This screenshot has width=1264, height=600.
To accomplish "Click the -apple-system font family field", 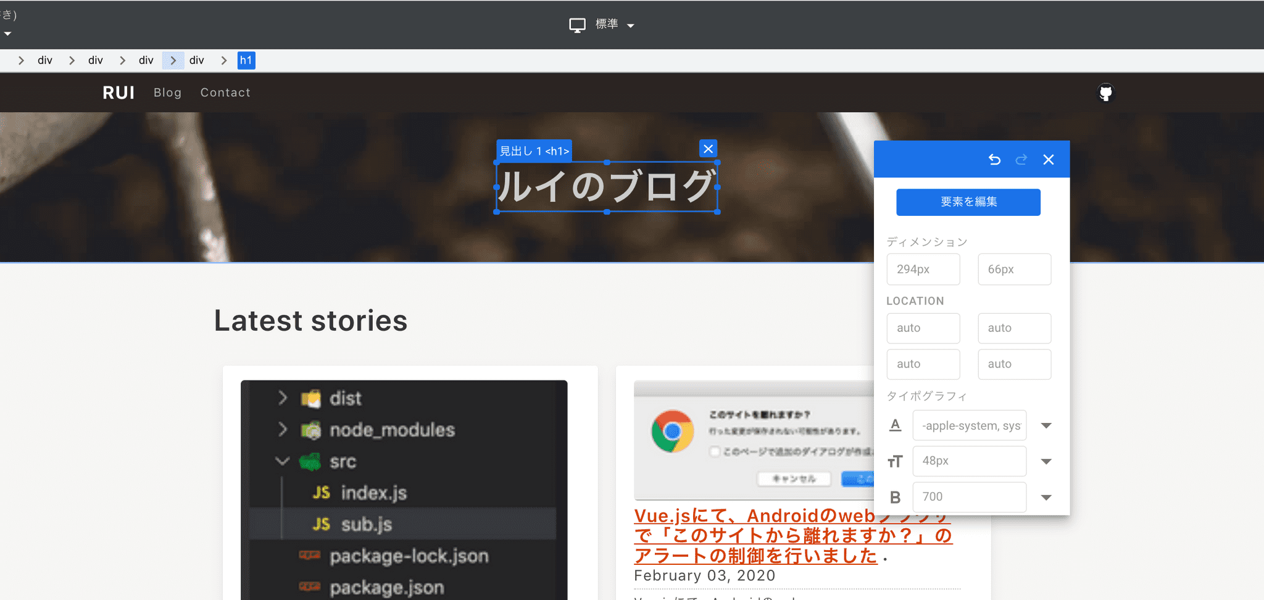I will (970, 425).
